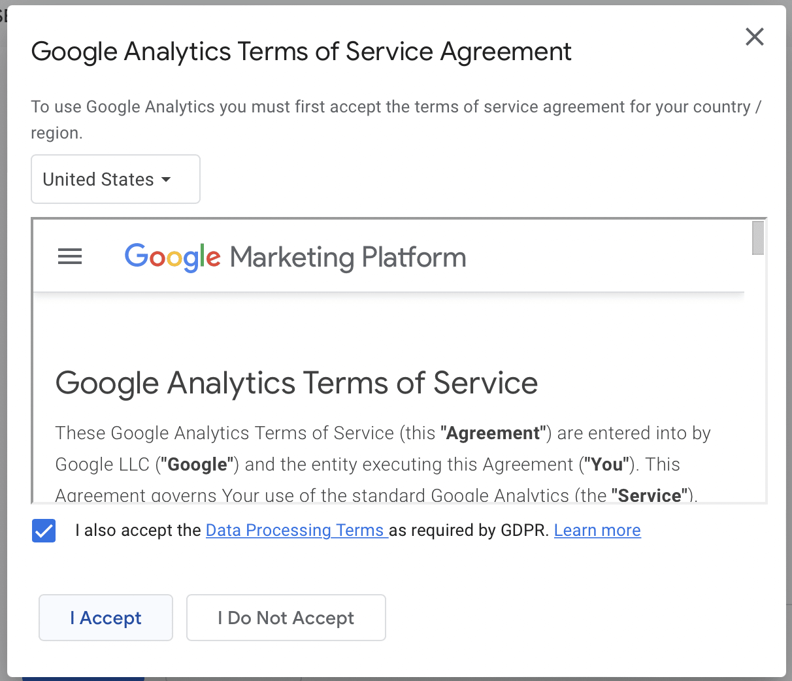
Task: Click the bold "Google" defined term
Action: pyautogui.click(x=197, y=465)
